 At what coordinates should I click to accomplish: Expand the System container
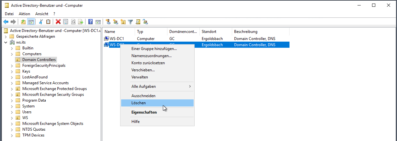pos(12,106)
